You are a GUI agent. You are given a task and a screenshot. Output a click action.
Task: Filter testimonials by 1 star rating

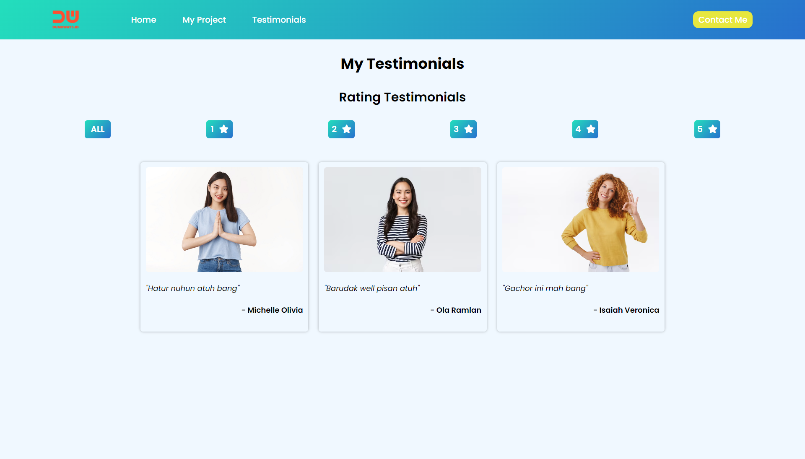(219, 129)
